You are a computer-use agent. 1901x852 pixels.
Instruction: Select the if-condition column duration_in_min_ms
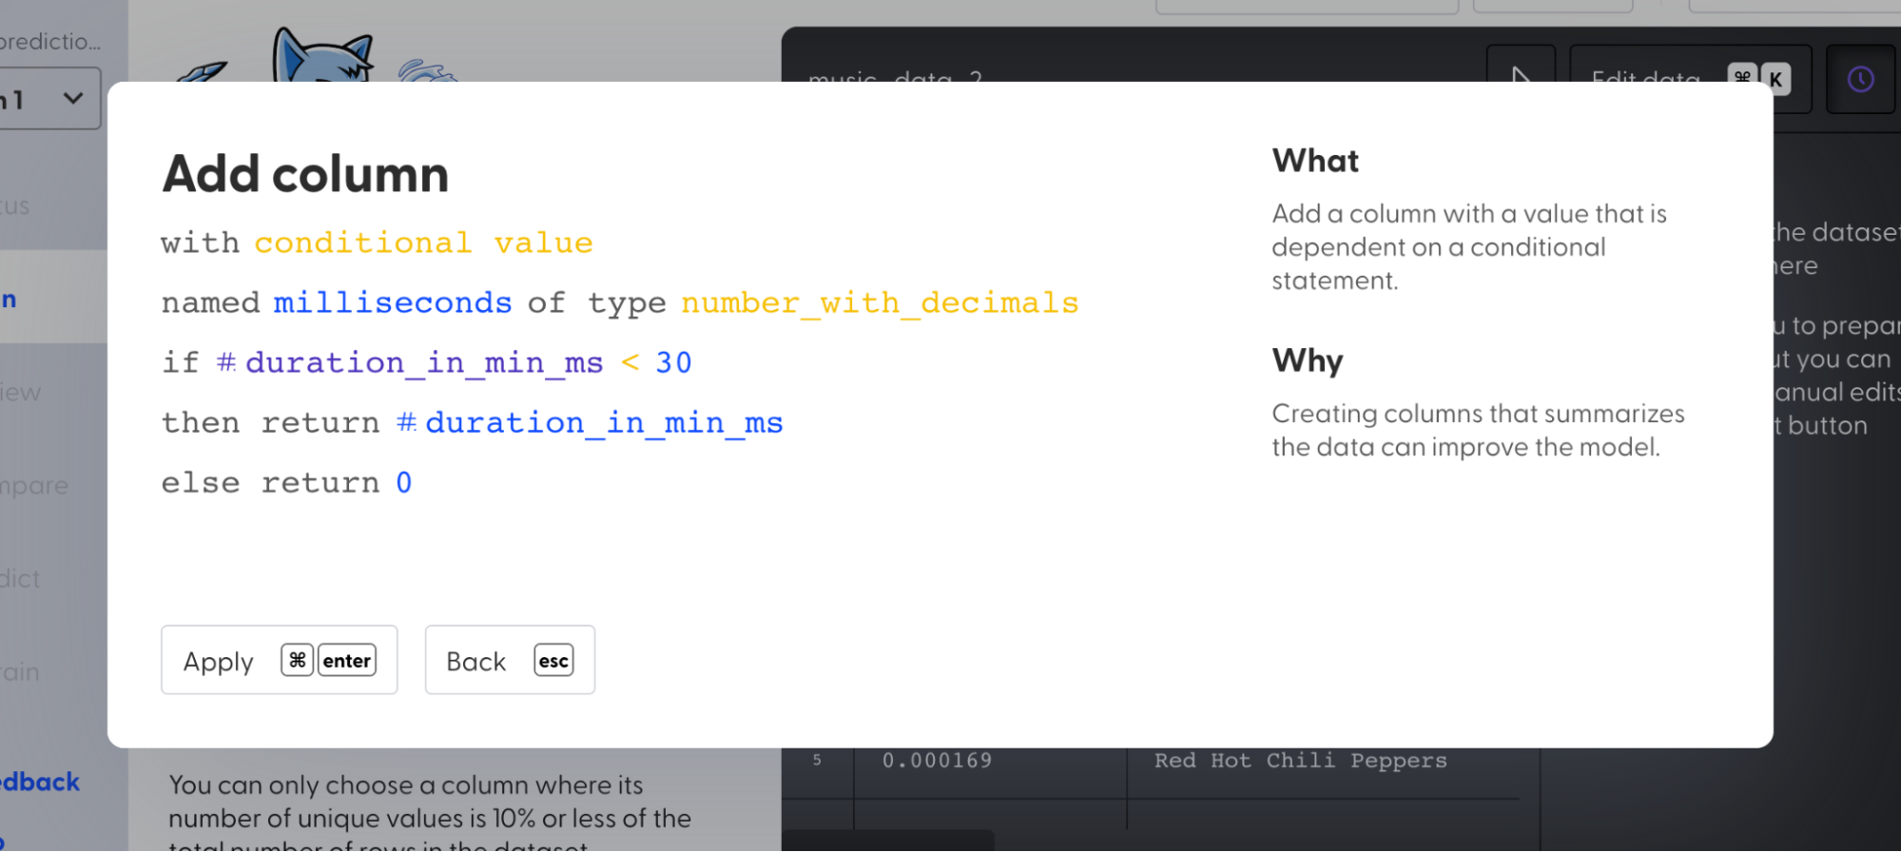[x=410, y=363]
